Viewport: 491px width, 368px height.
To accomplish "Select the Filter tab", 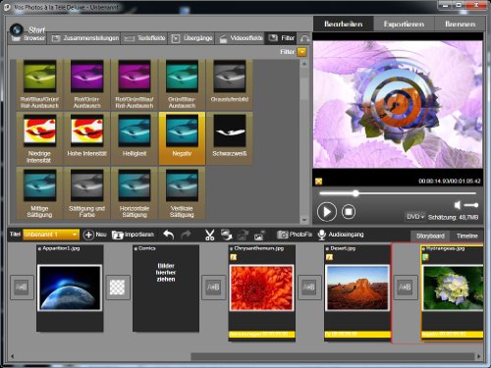I will pos(282,38).
